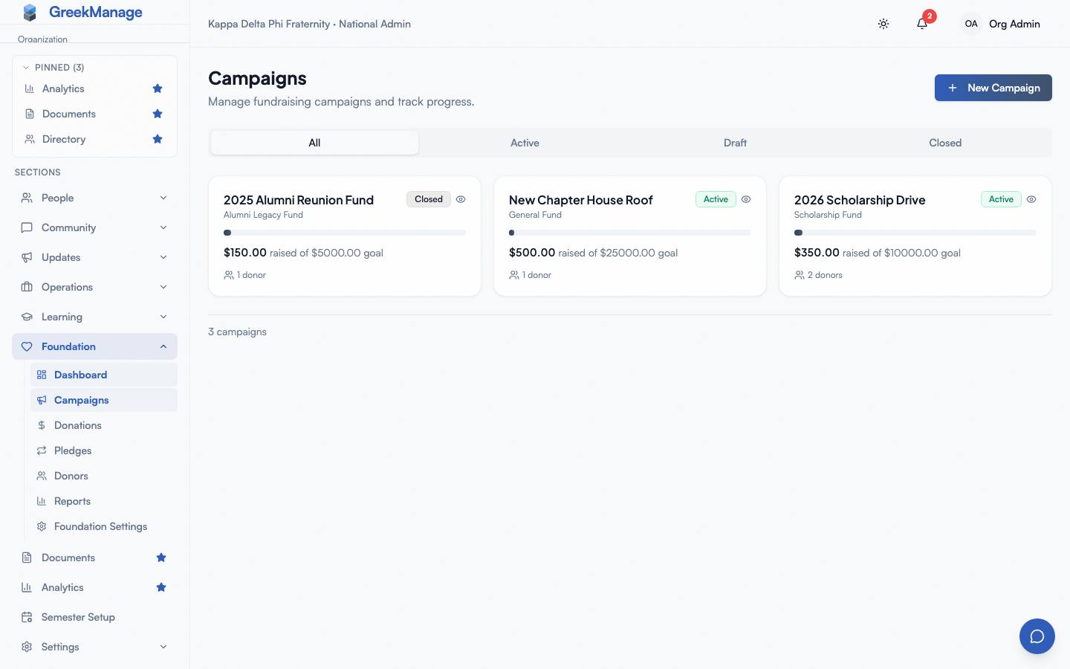Click the Donors people icon
This screenshot has width=1070, height=669.
[42, 476]
